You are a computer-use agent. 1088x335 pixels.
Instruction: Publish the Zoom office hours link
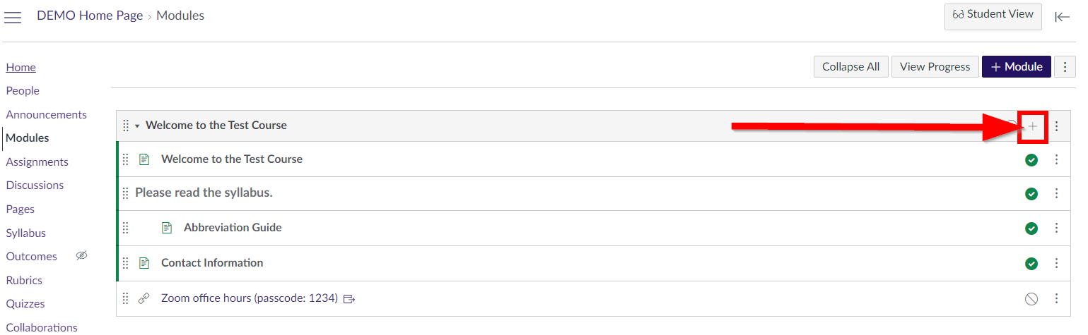1031,299
